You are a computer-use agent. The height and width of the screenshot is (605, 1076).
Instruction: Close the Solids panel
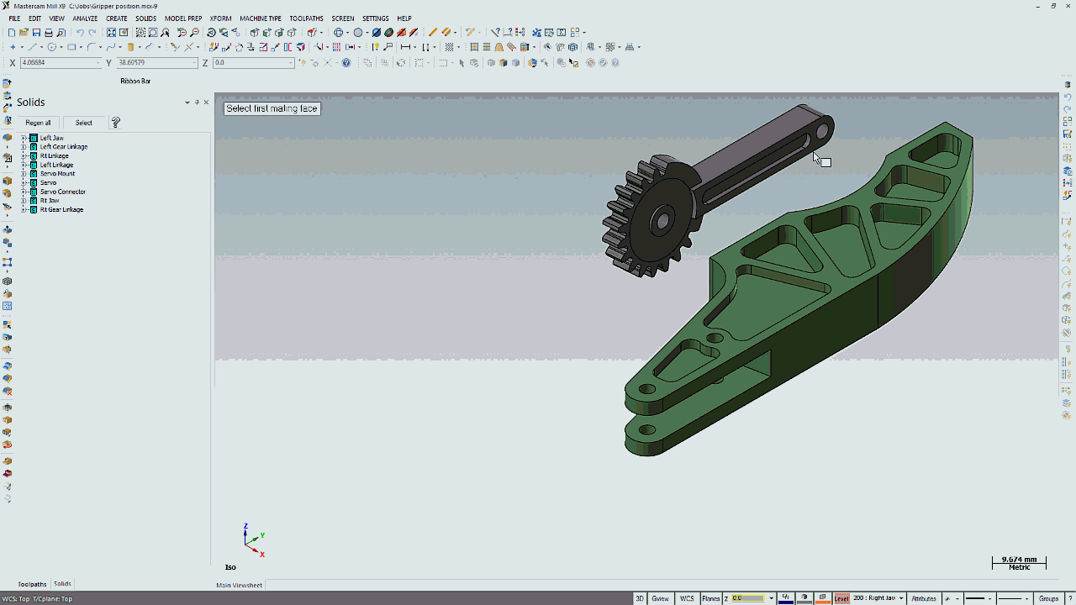pyautogui.click(x=207, y=103)
